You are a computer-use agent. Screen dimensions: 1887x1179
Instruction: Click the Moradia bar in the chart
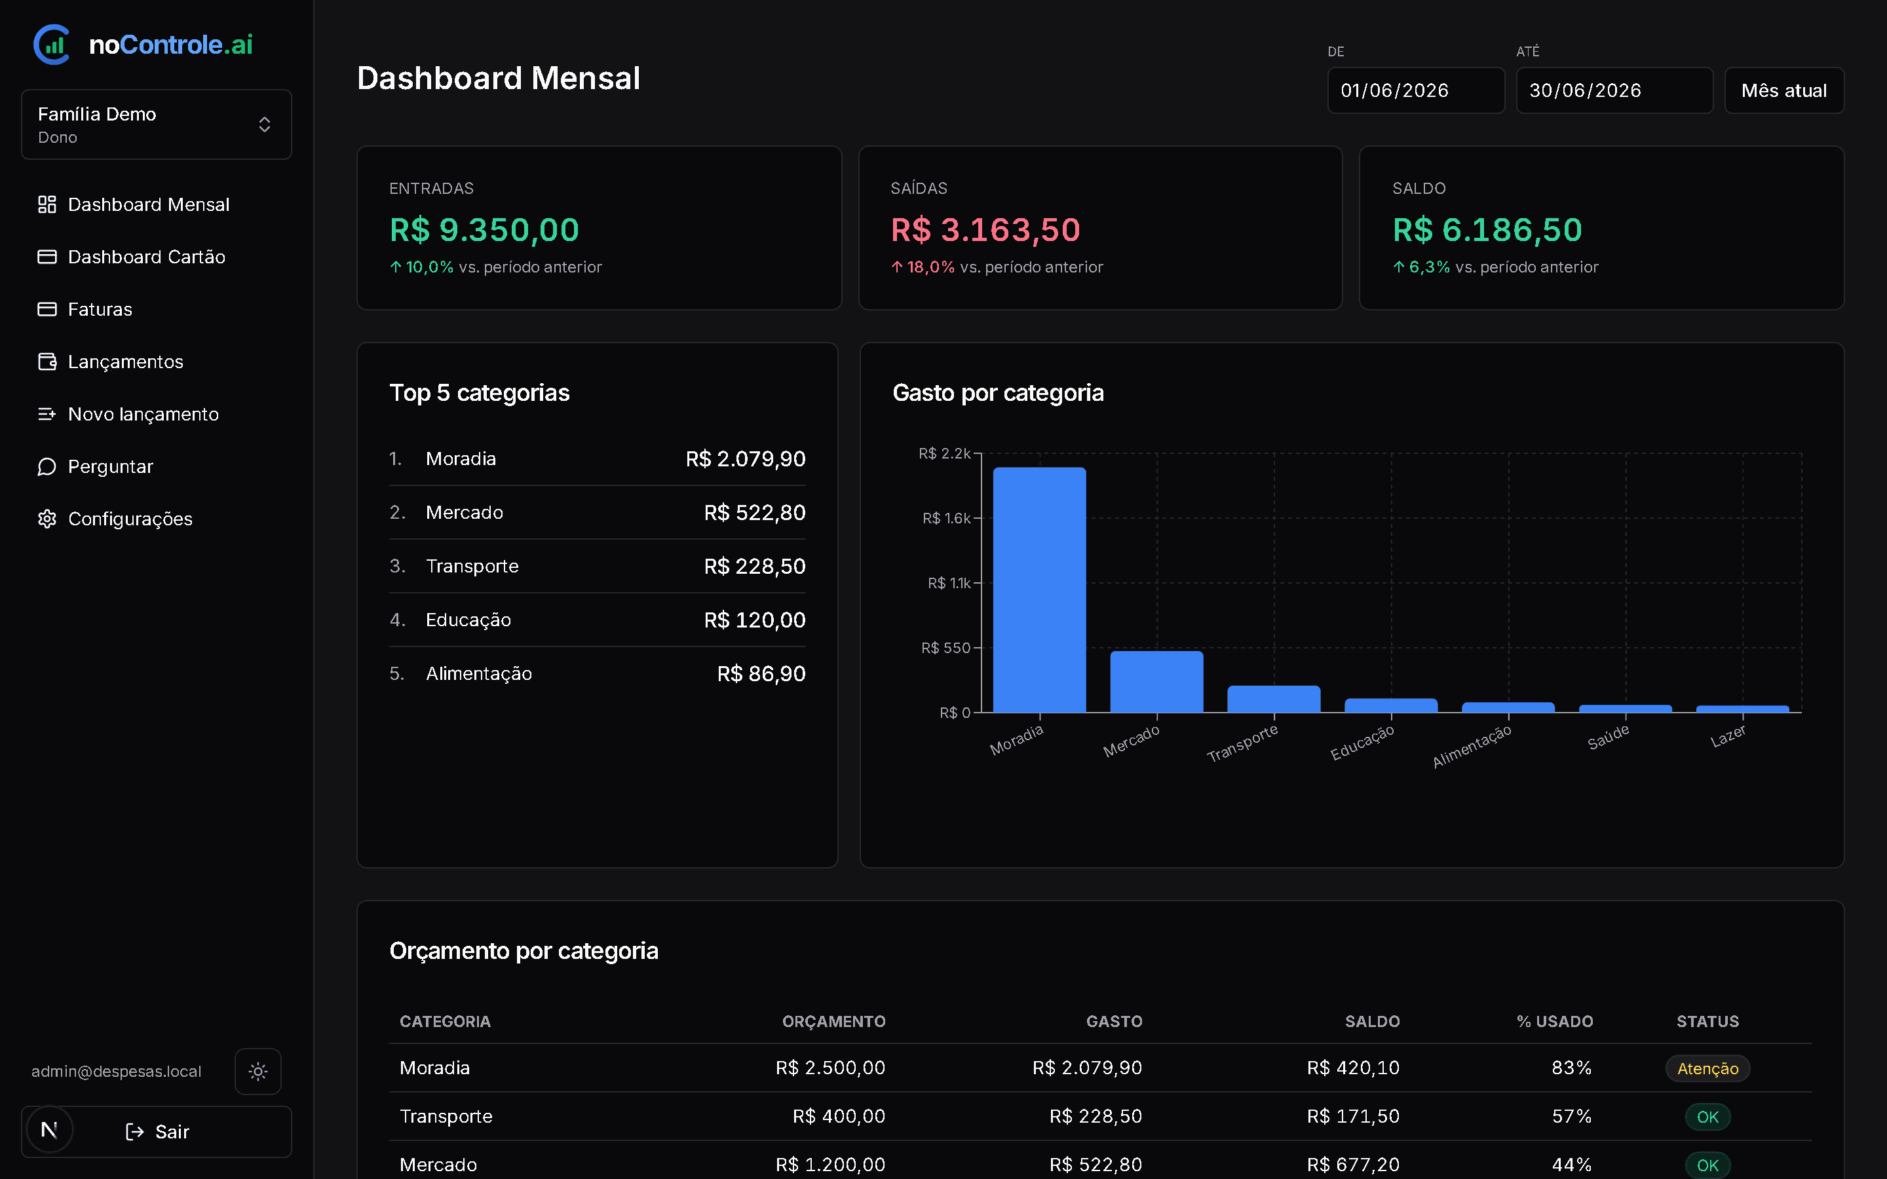[1039, 589]
